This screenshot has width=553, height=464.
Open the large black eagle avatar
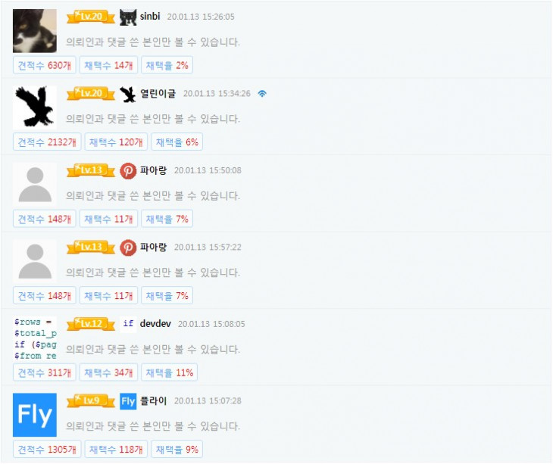click(35, 107)
